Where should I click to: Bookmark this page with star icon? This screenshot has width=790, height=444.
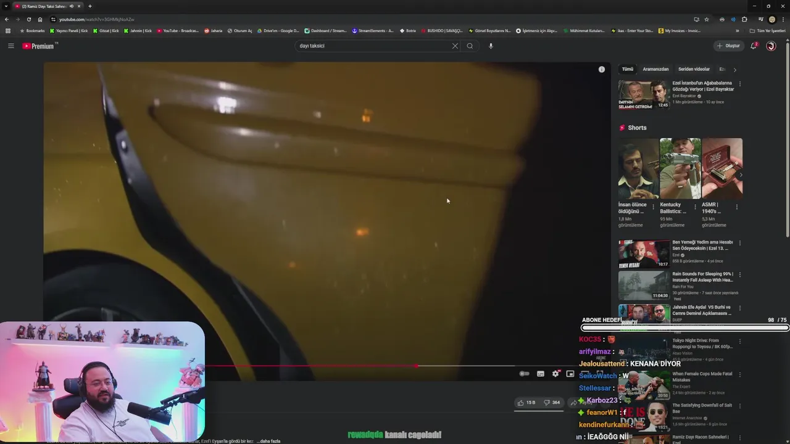click(x=707, y=19)
